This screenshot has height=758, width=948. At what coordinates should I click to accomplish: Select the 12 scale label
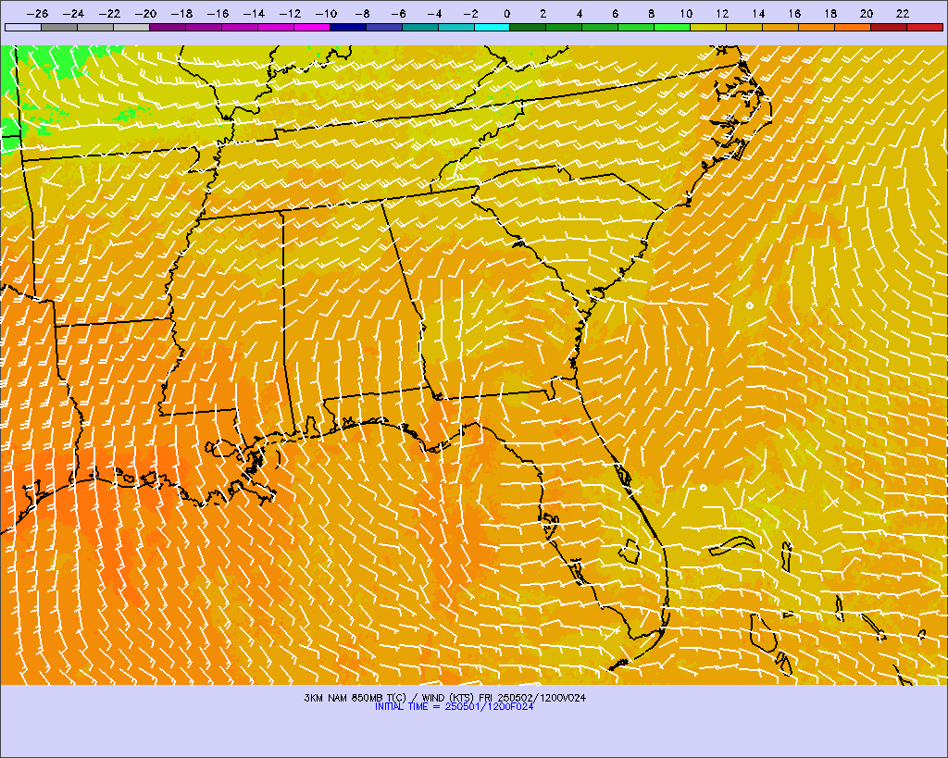(722, 14)
